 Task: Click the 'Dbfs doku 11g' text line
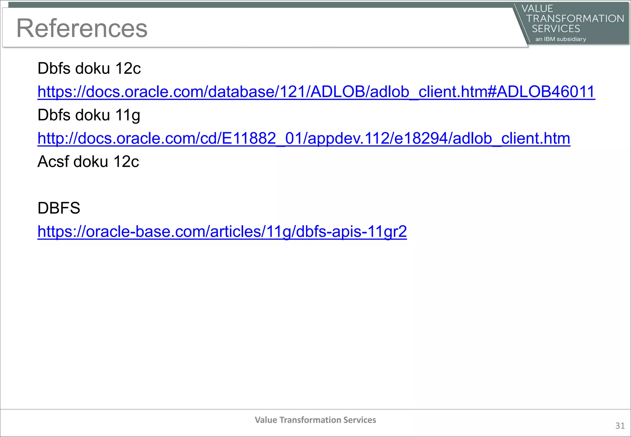pyautogui.click(x=89, y=115)
